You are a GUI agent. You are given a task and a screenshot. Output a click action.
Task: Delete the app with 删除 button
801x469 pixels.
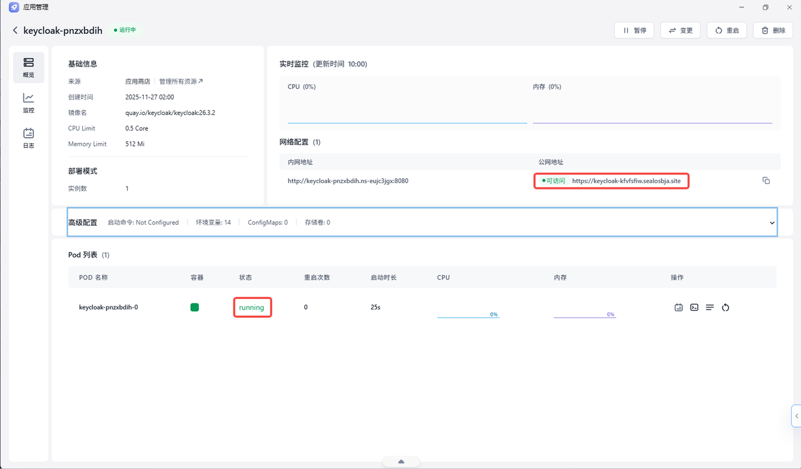[x=773, y=30]
